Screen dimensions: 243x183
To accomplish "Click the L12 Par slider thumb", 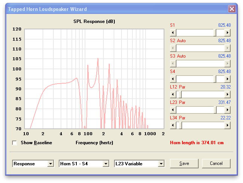I will click(180, 94).
